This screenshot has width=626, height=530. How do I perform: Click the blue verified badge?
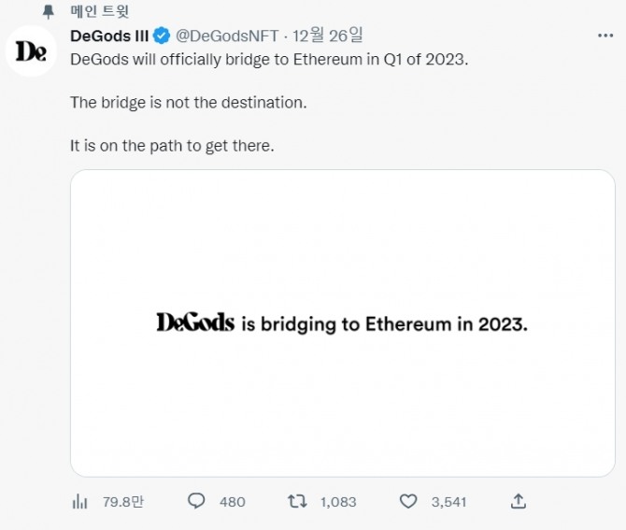point(162,36)
